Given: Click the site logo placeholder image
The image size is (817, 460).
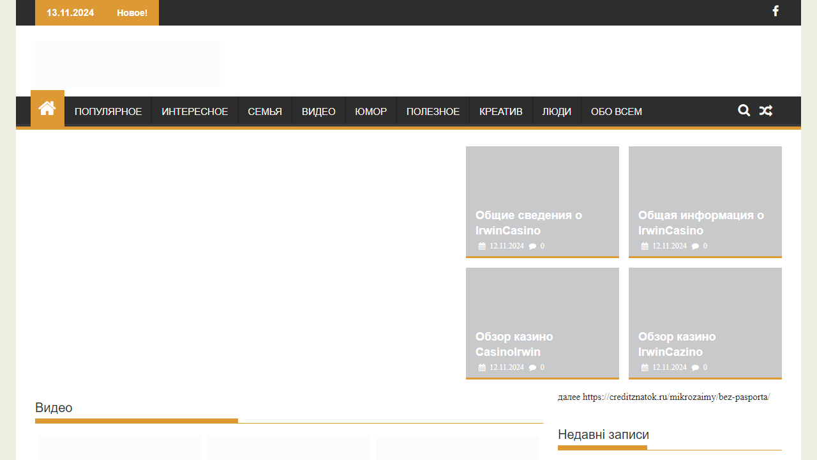Looking at the screenshot, I should [x=128, y=64].
